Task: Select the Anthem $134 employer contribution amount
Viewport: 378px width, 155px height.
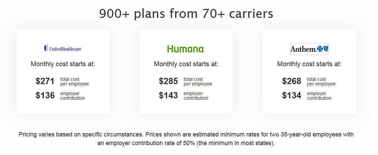Action: 292,96
